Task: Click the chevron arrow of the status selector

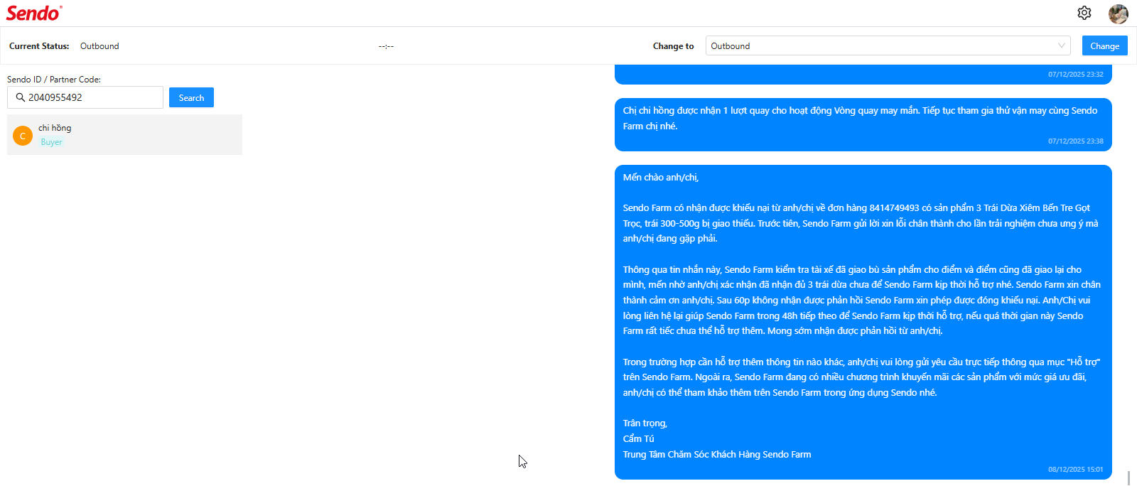Action: coord(1062,45)
